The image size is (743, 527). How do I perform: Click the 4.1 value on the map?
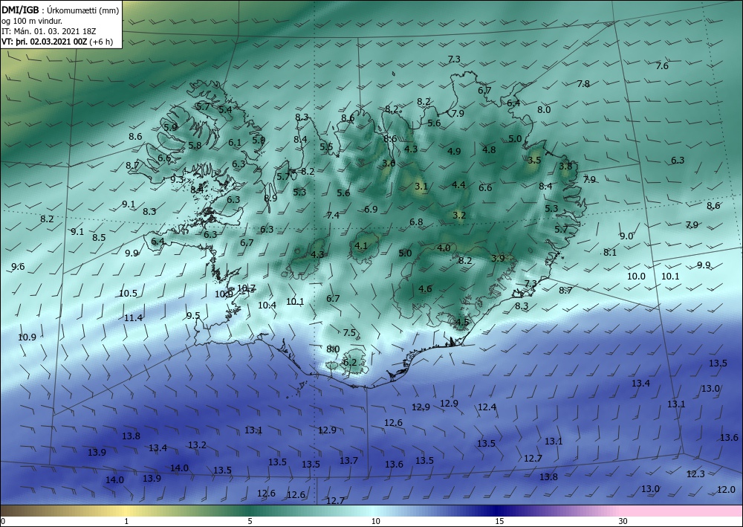[361, 245]
